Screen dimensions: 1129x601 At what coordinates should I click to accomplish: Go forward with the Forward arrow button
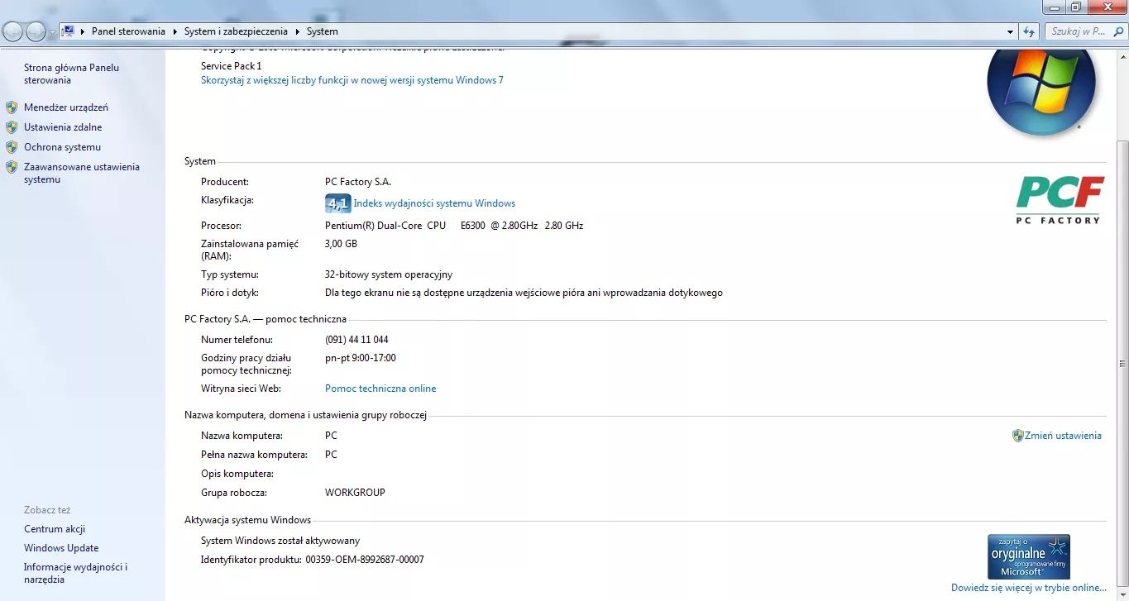point(36,31)
